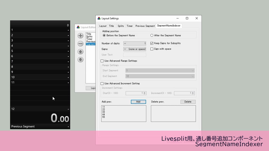
Task: Click the LiveSplit icon in Layout Settings title bar
Action: [99, 18]
